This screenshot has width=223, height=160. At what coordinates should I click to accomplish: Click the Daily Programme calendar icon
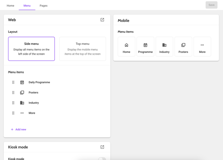click(22, 82)
